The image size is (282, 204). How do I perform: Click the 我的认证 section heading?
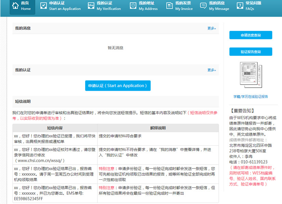[23, 70]
